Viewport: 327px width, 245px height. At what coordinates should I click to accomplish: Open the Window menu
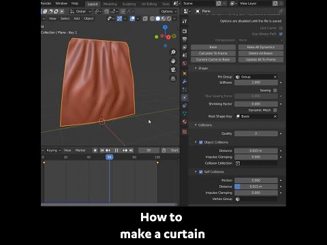tap(61, 3)
